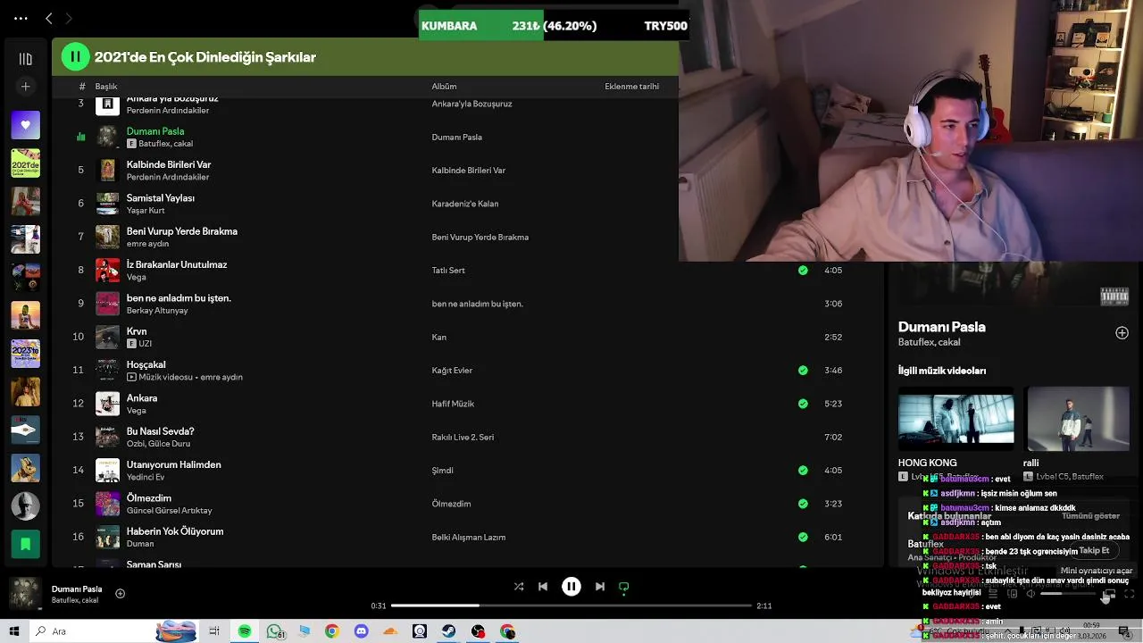Viewport: 1143px width, 643px height.
Task: Toggle saved check for Utanıyorum Halimden
Action: pyautogui.click(x=803, y=471)
